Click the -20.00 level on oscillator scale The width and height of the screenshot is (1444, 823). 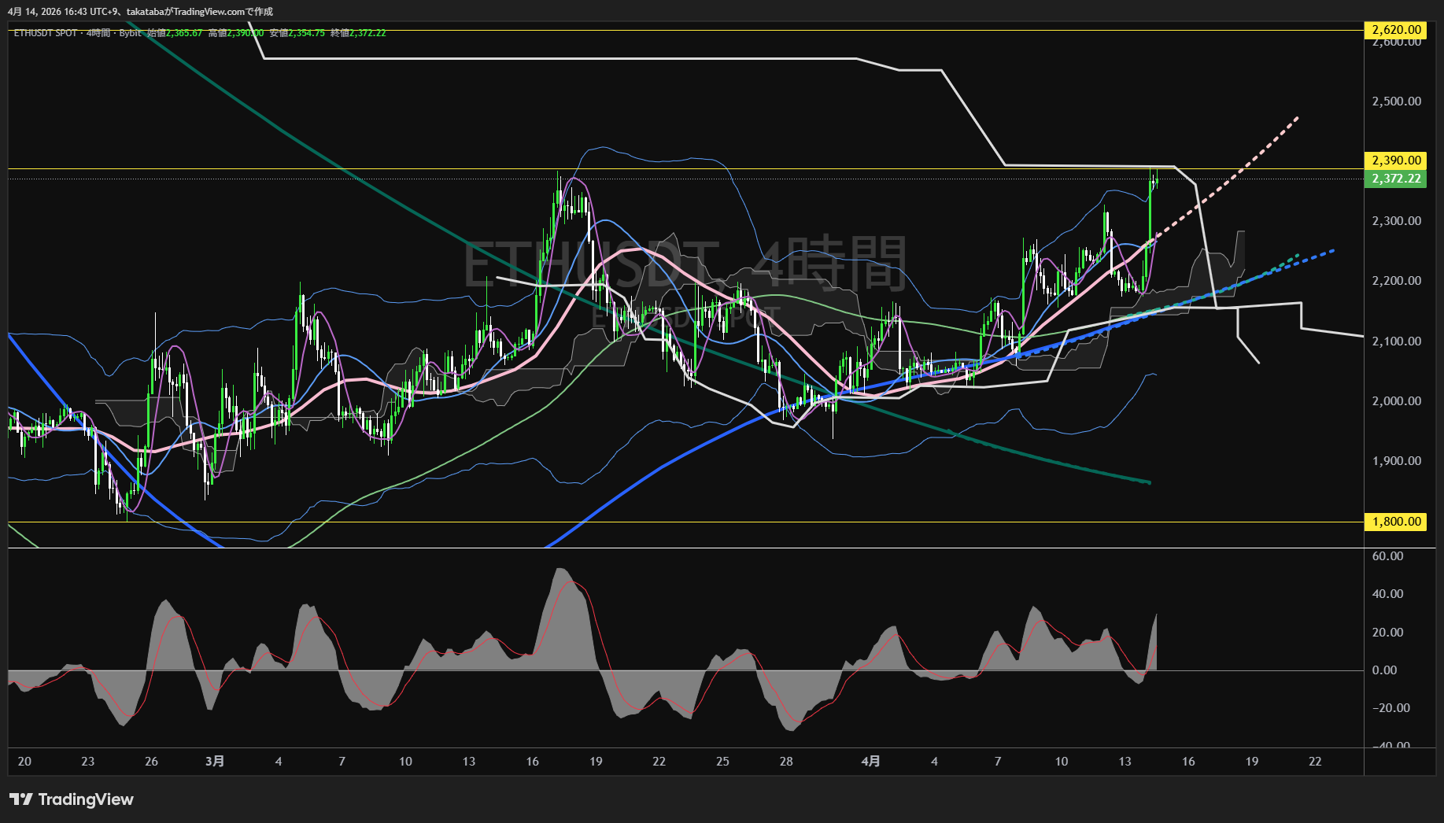point(1390,708)
